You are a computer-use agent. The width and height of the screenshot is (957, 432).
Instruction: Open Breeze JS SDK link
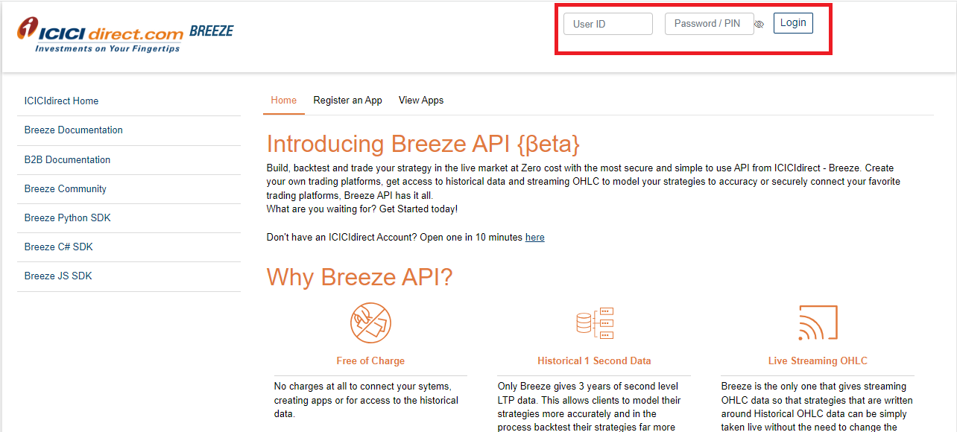(x=57, y=276)
